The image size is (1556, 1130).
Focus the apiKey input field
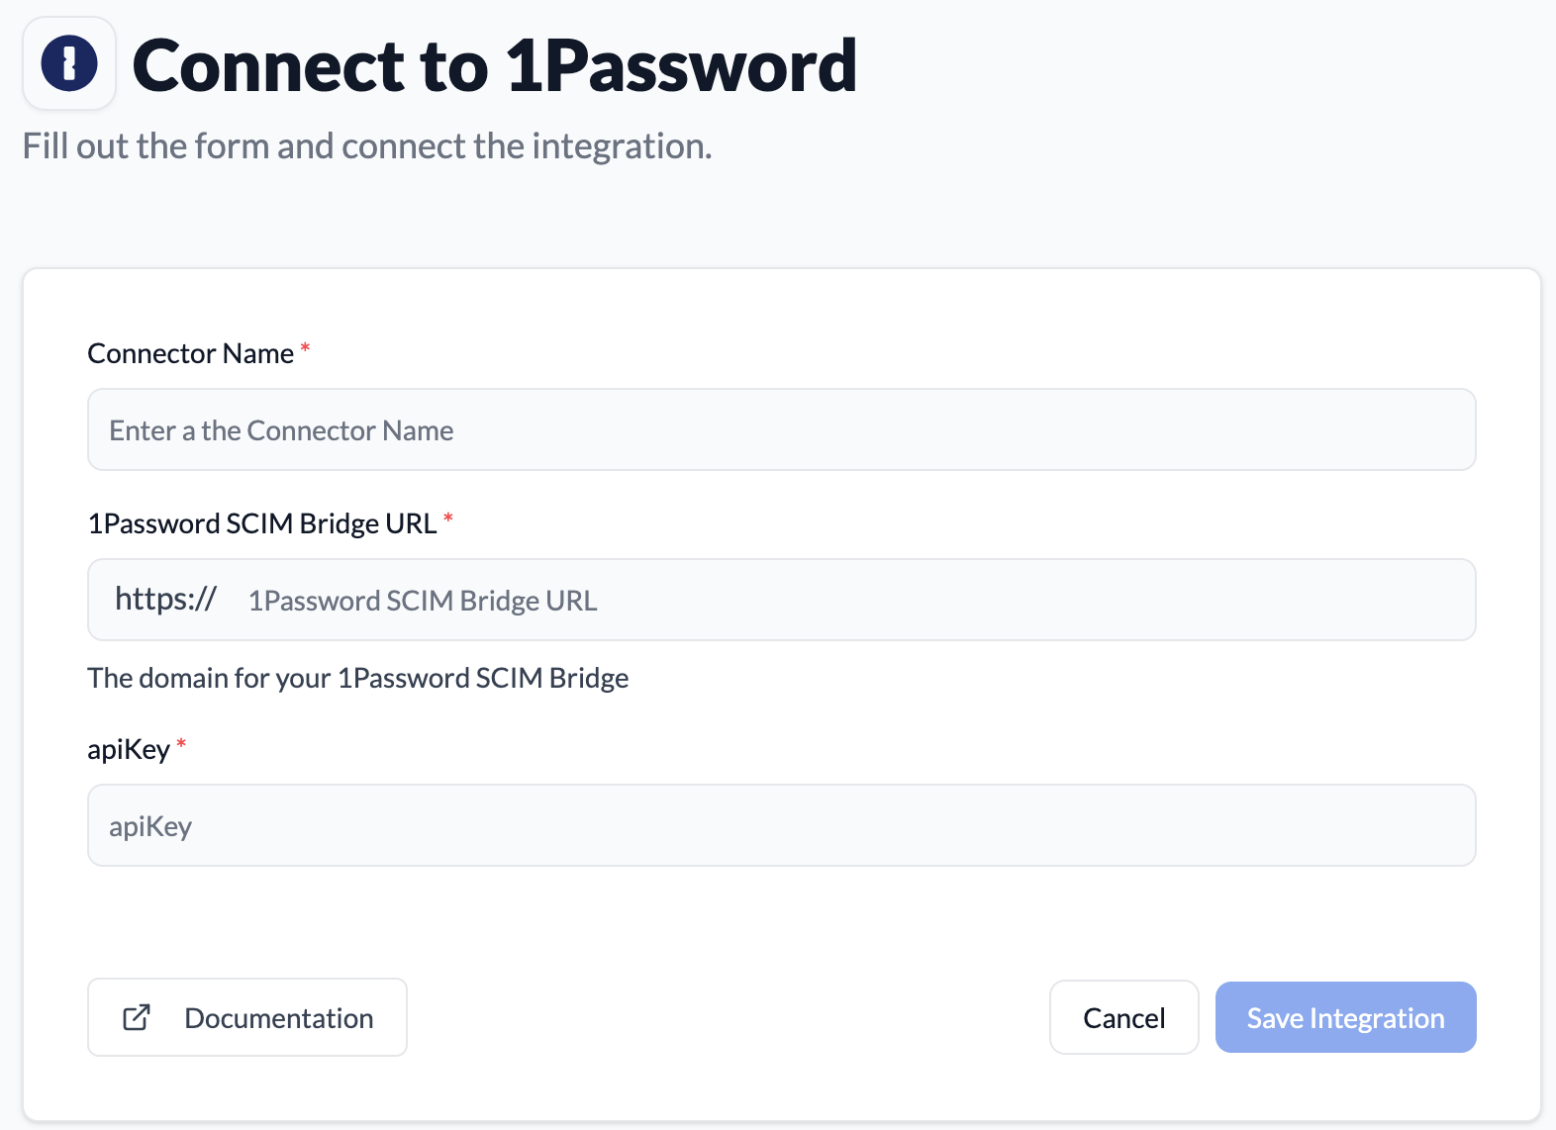click(x=781, y=826)
